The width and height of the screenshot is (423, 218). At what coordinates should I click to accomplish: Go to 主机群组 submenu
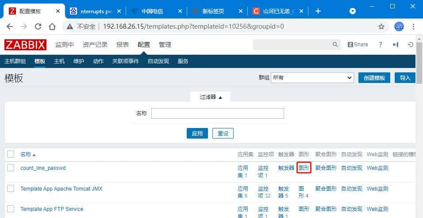(15, 61)
